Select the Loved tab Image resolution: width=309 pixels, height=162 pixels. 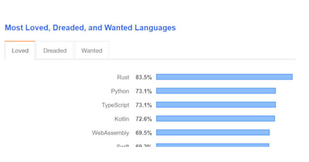point(20,51)
